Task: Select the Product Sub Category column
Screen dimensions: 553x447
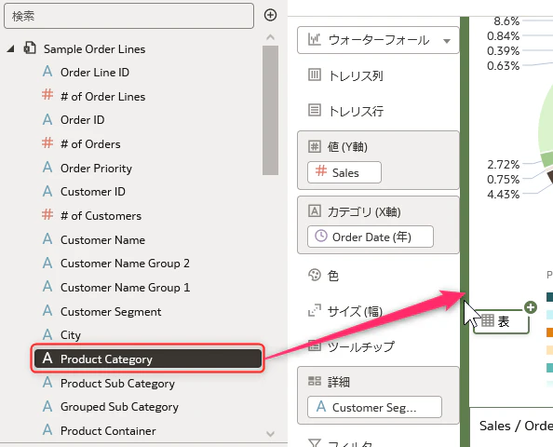Action: coord(117,383)
